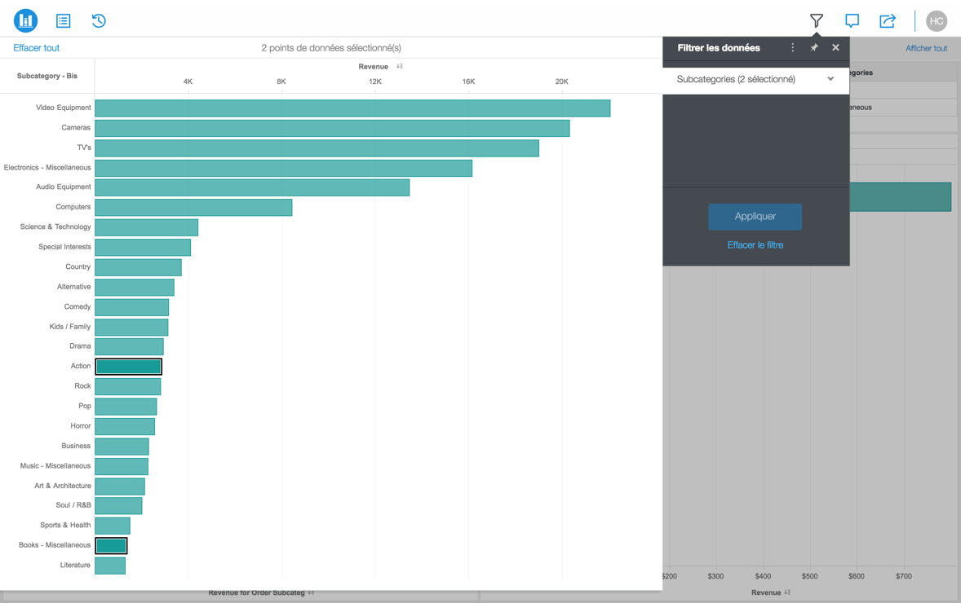Deselect the highlighted Books - Miscellaneous bar
This screenshot has height=603, width=961.
pos(111,545)
